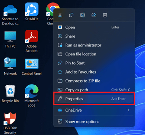Click Show more options

(94, 121)
